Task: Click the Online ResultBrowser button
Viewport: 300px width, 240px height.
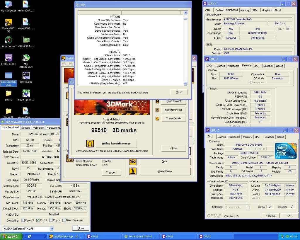Action: (x=115, y=144)
